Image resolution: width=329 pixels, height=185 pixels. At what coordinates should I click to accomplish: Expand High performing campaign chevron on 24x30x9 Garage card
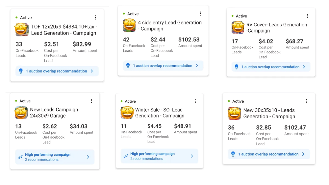(x=88, y=157)
